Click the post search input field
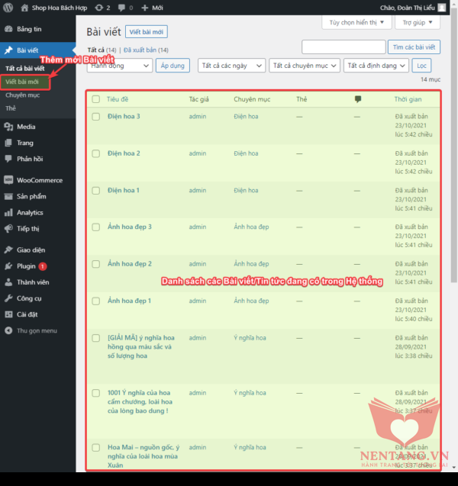This screenshot has width=458, height=486. pyautogui.click(x=343, y=47)
